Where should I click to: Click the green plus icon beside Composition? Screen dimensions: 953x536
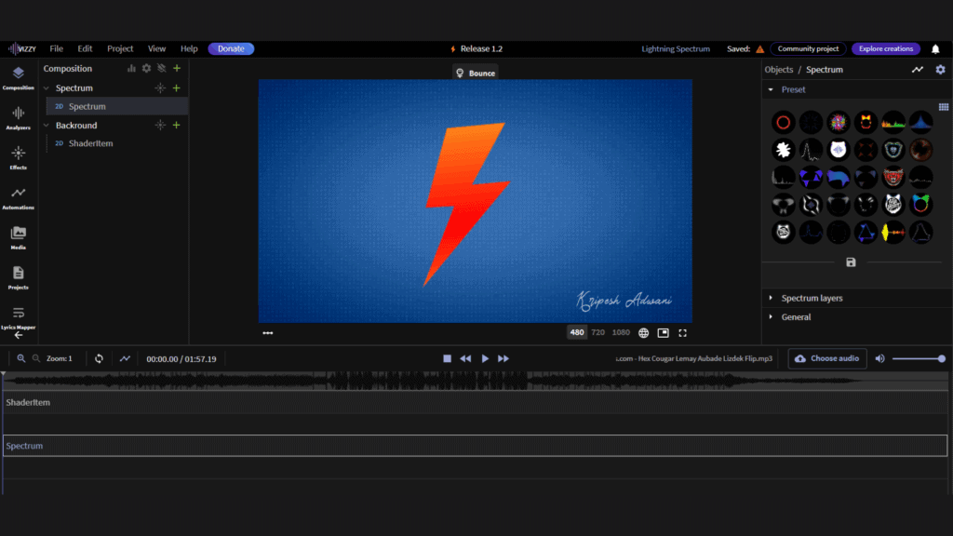(177, 68)
